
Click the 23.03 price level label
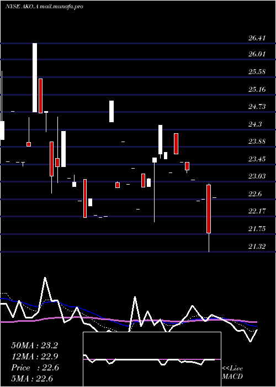(x=257, y=176)
